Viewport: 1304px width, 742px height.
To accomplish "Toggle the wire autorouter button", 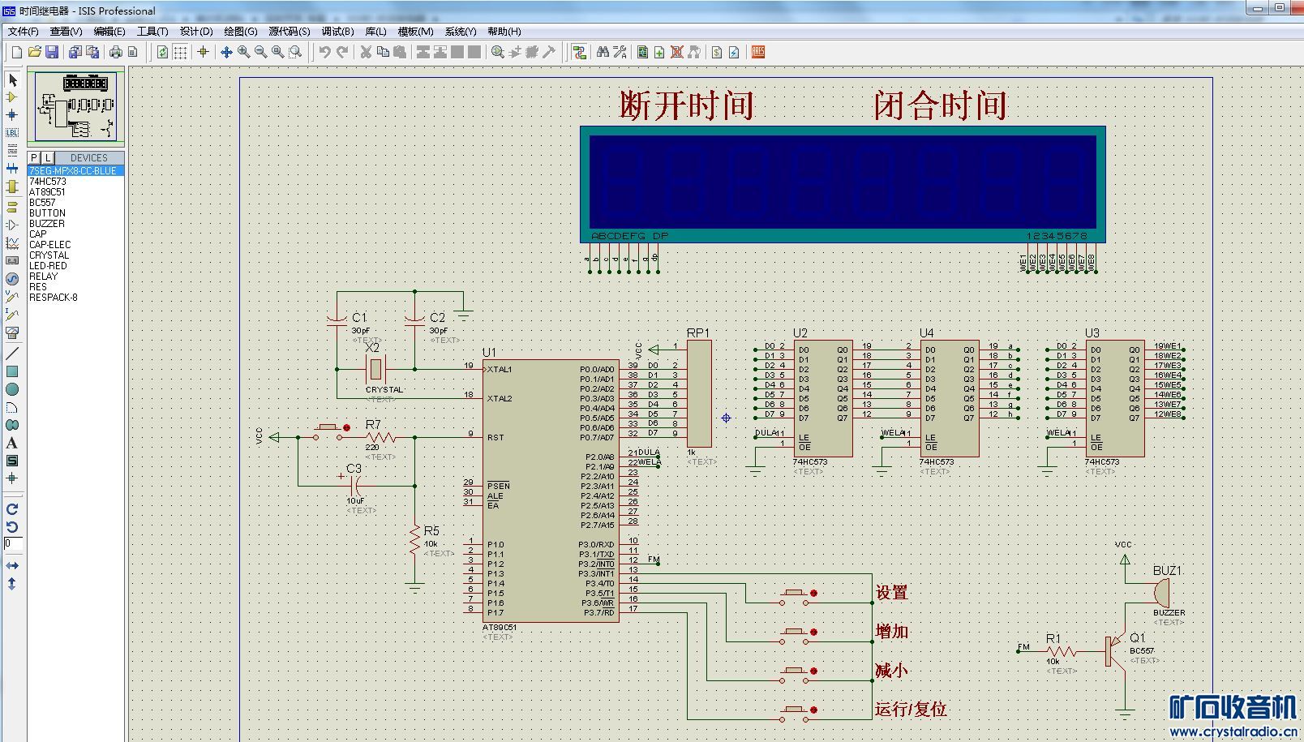I will (x=579, y=52).
